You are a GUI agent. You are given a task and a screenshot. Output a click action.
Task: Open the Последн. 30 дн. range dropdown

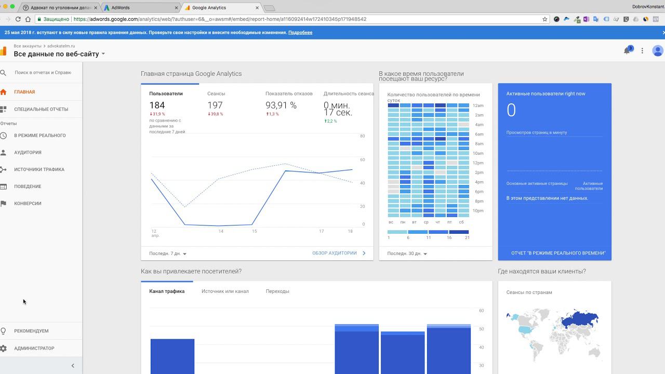(407, 253)
